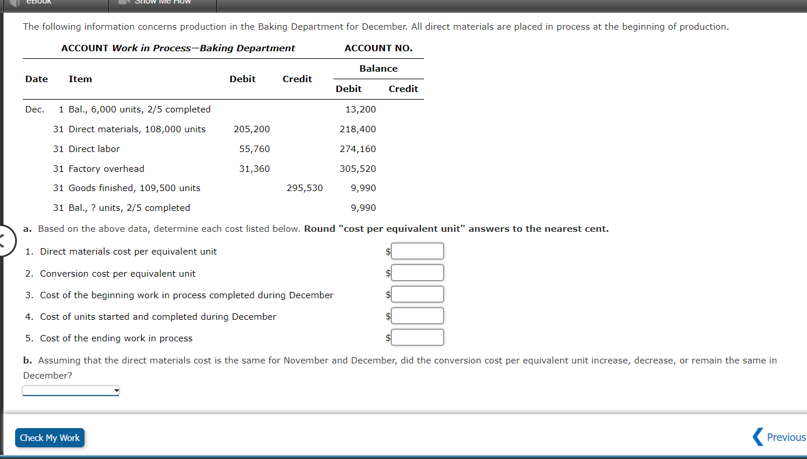The width and height of the screenshot is (807, 459).
Task: Click the Balance Credit sub-column header
Action: [x=403, y=89]
